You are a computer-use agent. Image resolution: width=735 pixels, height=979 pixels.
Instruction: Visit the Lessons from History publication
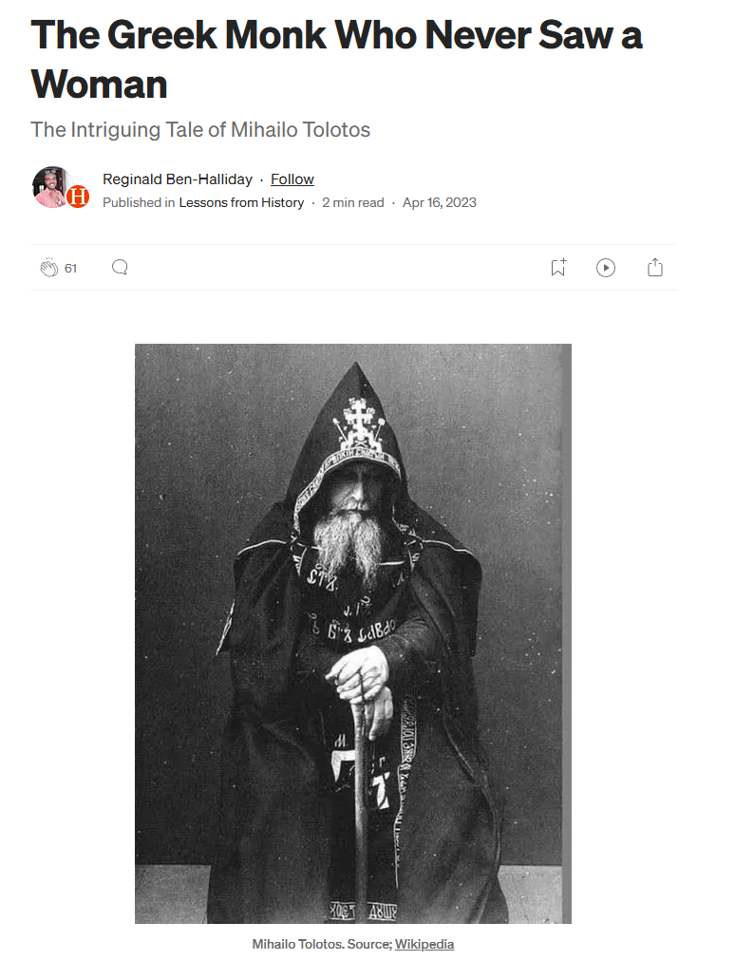241,202
